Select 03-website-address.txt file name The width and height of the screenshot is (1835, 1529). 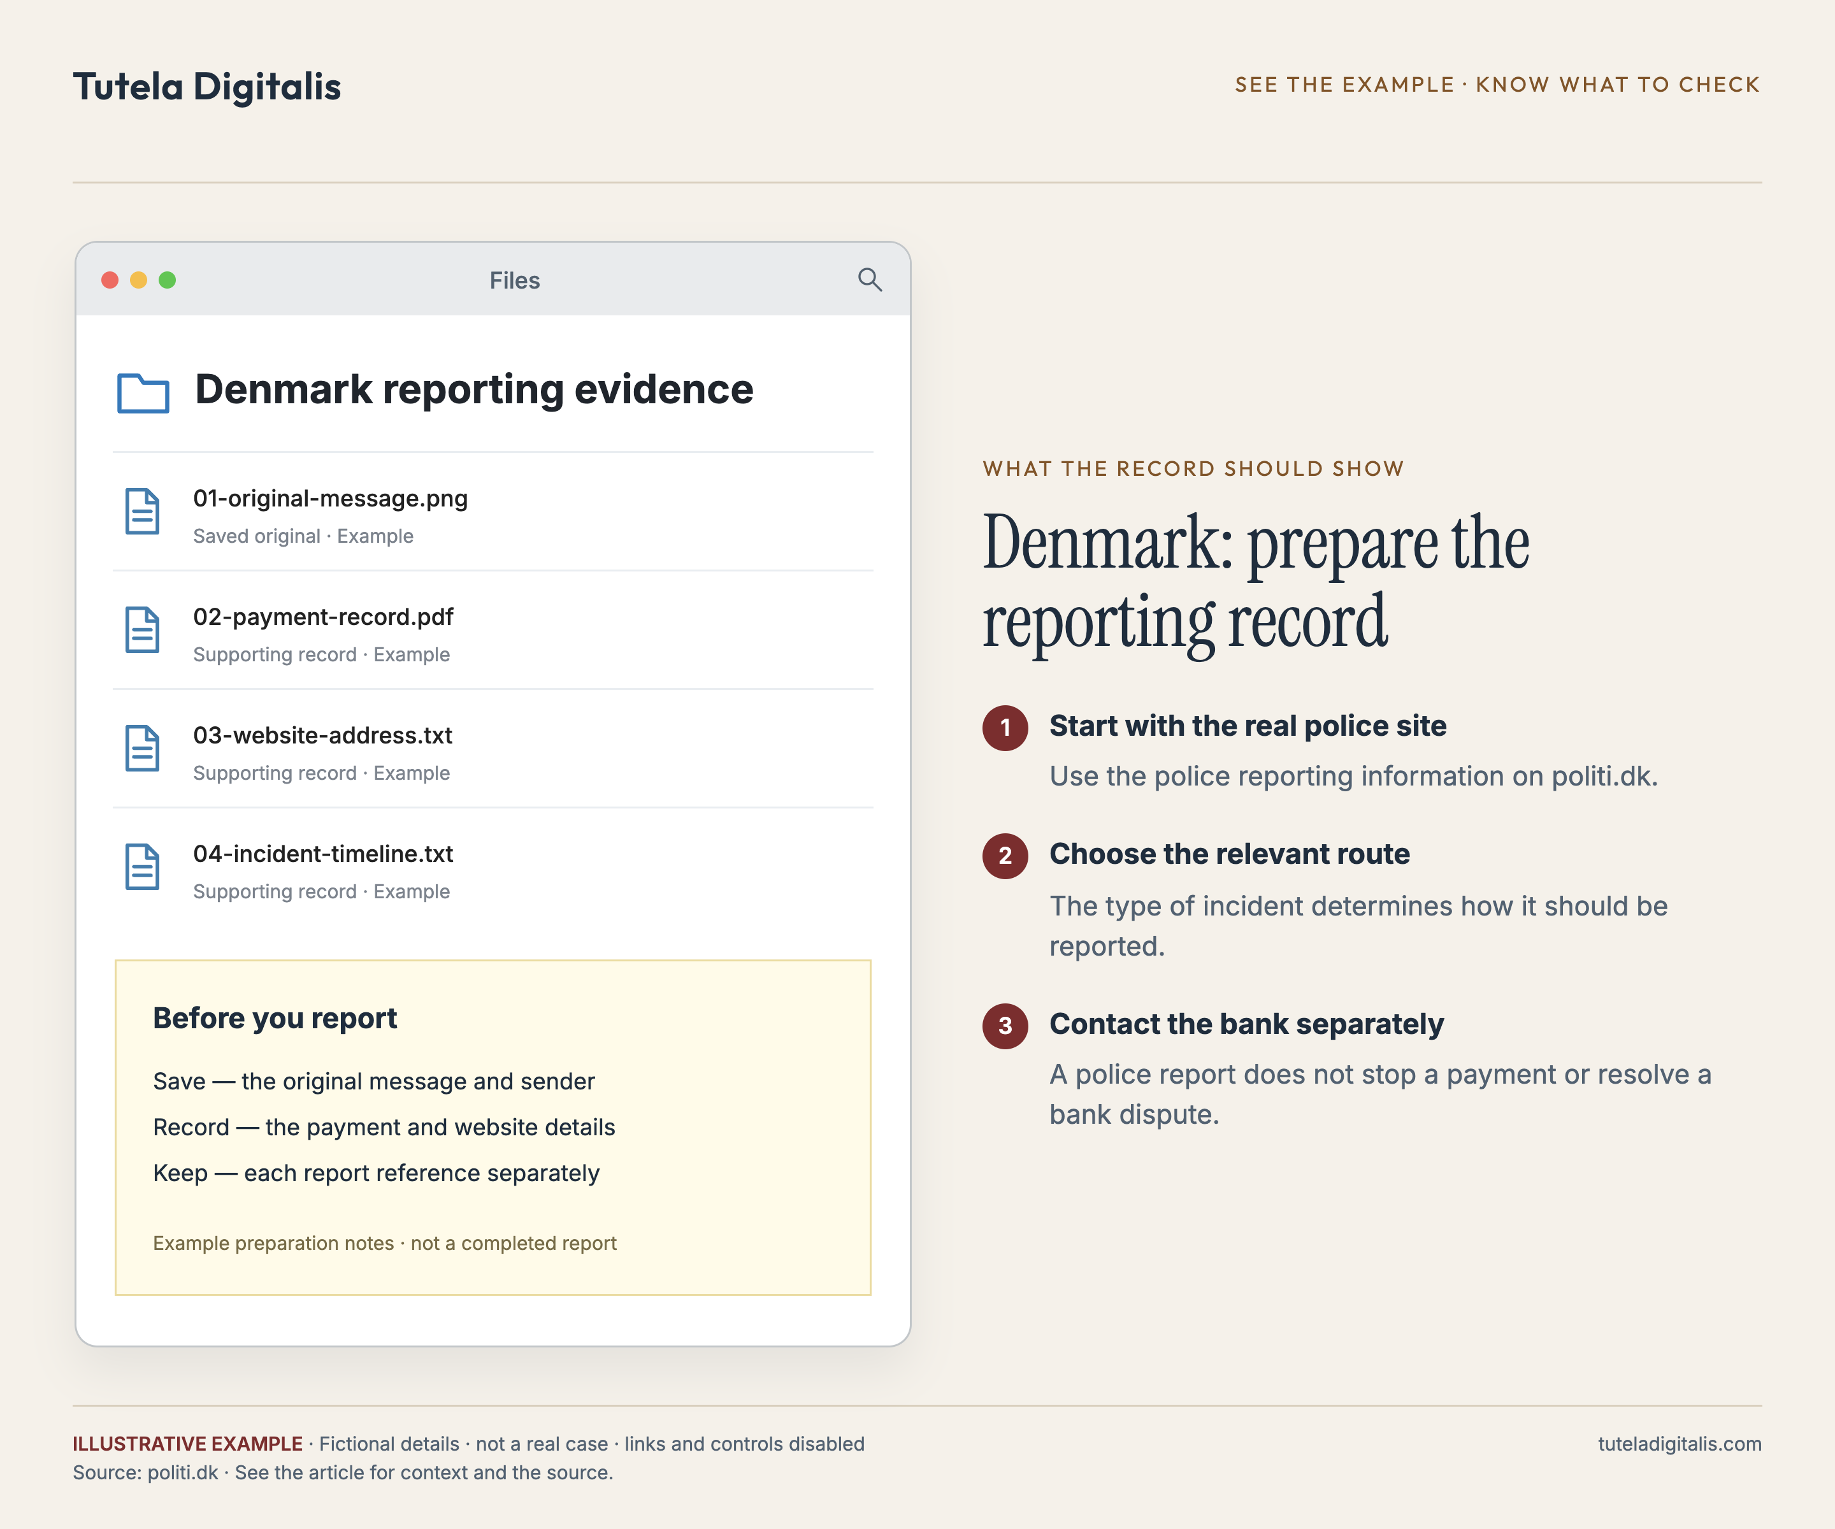(322, 736)
